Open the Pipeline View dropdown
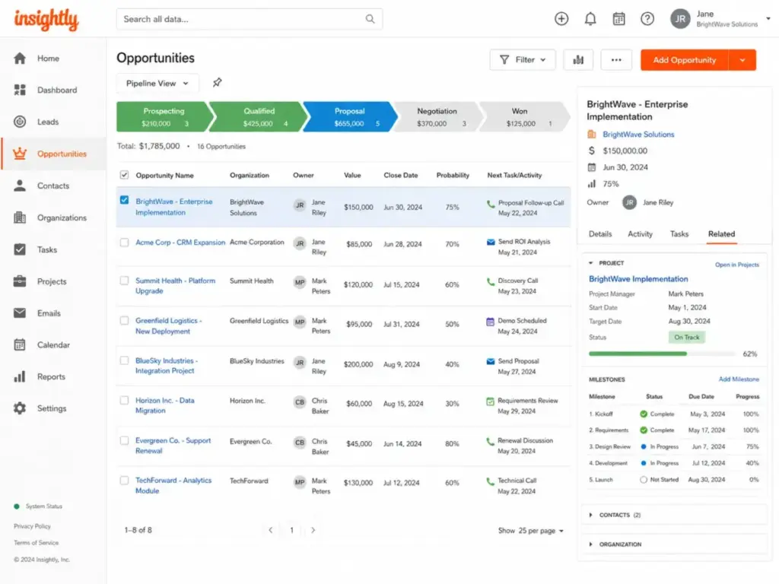Viewport: 779px width, 584px height. pos(157,83)
